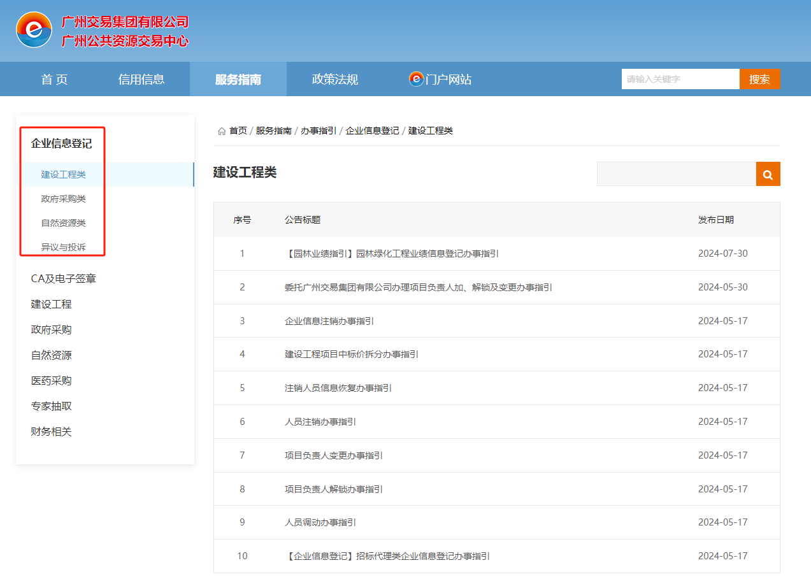The height and width of the screenshot is (579, 811).
Task: Click the orange 'e' icon beside 门户网站
Action: (x=415, y=78)
